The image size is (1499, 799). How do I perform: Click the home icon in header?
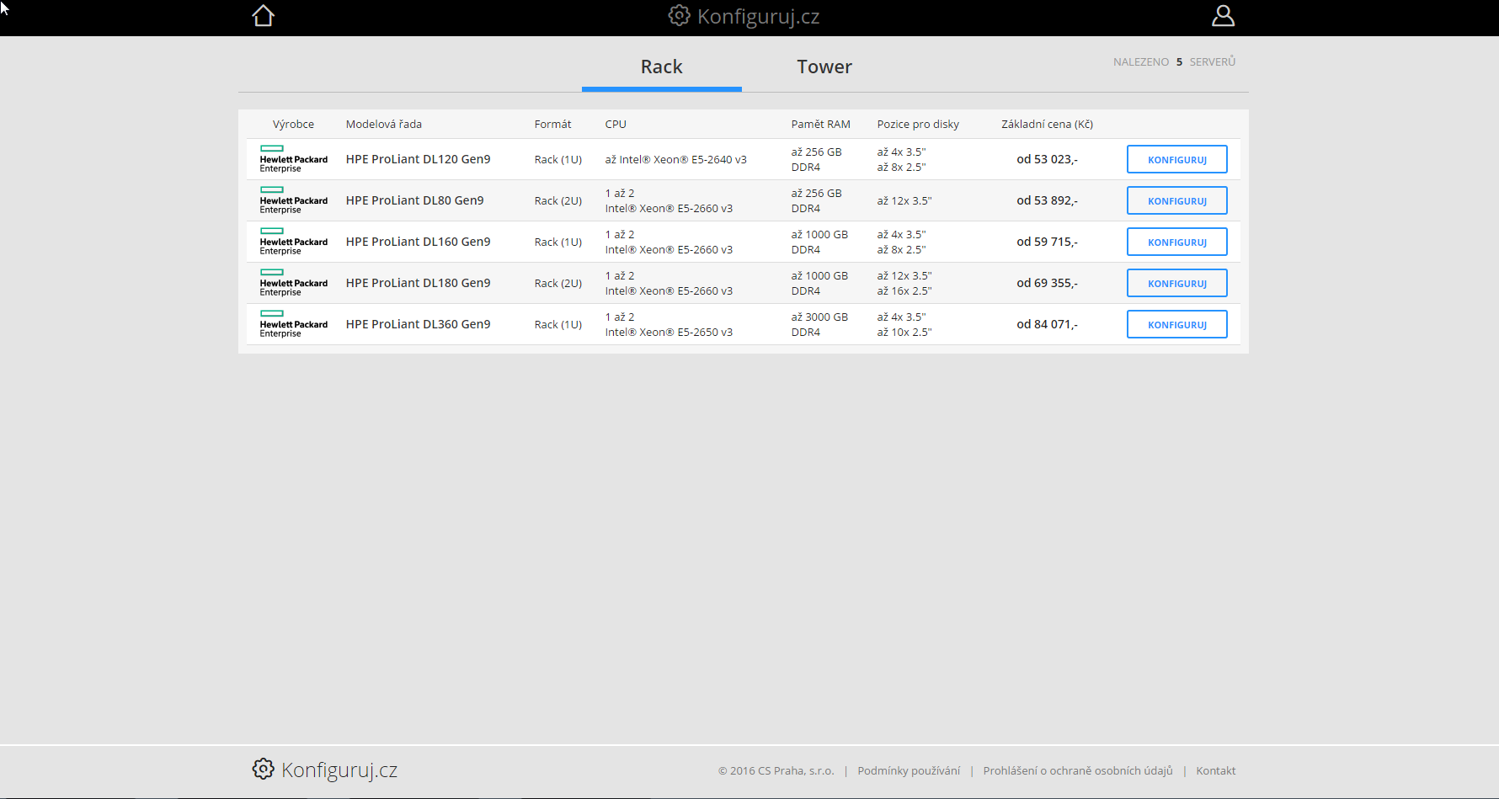coord(264,16)
